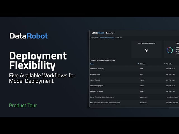The image size is (179, 134).
Task: Select the DataRobot Snowflake environment row
Action: click(x=97, y=91)
